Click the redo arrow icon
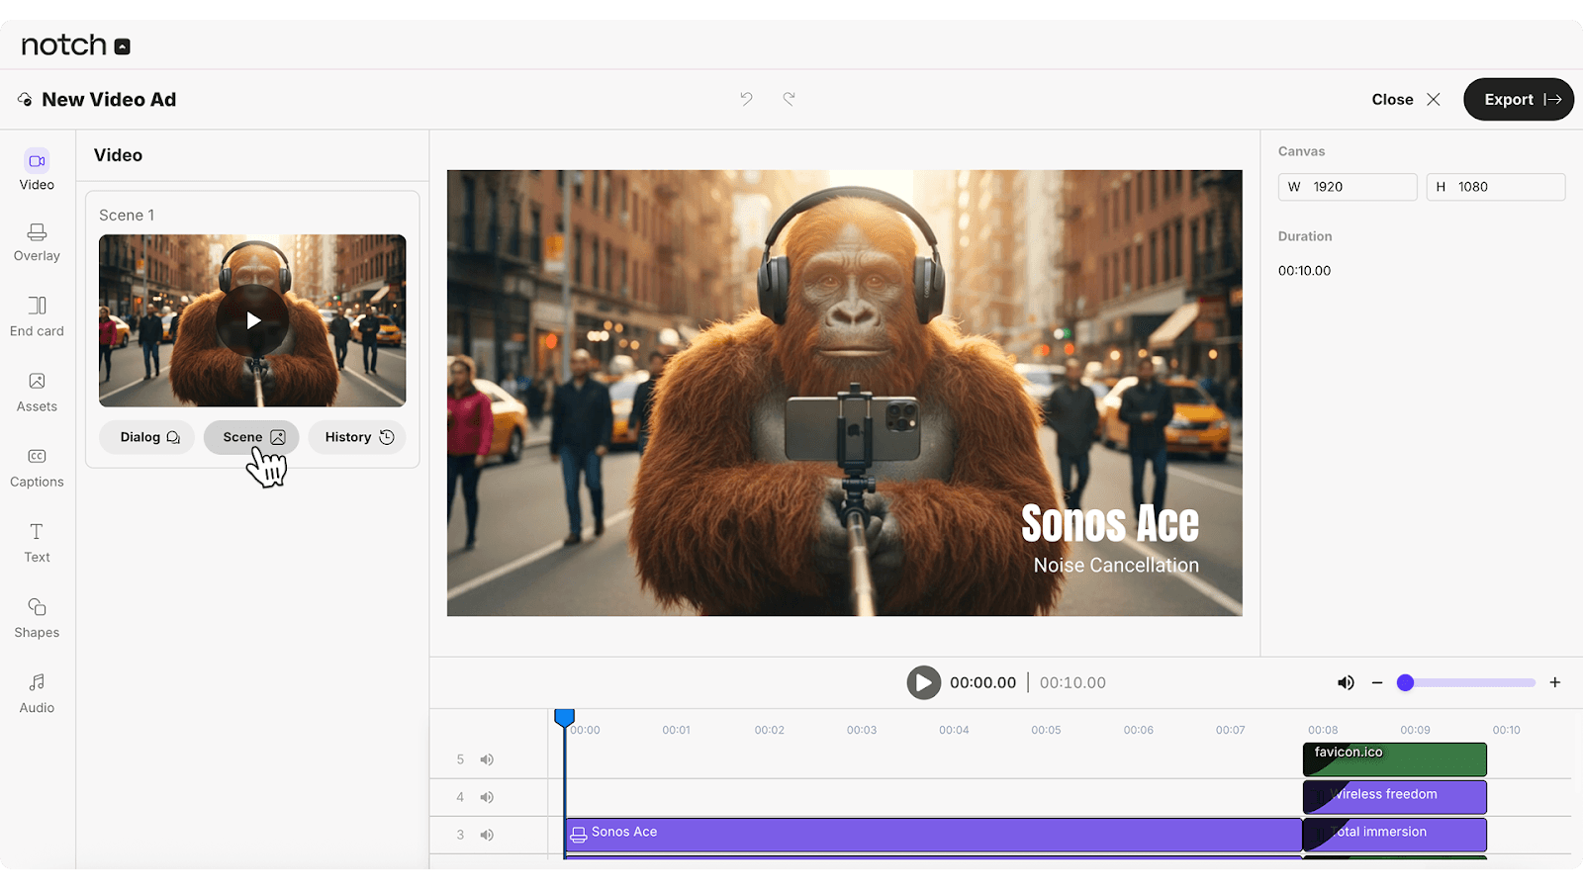The width and height of the screenshot is (1583, 890). [789, 99]
